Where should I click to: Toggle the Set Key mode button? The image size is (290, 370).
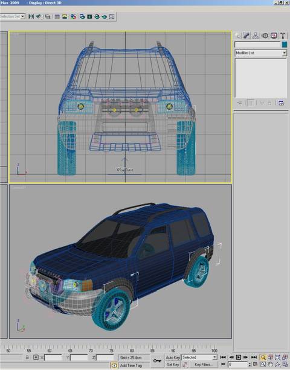point(173,365)
